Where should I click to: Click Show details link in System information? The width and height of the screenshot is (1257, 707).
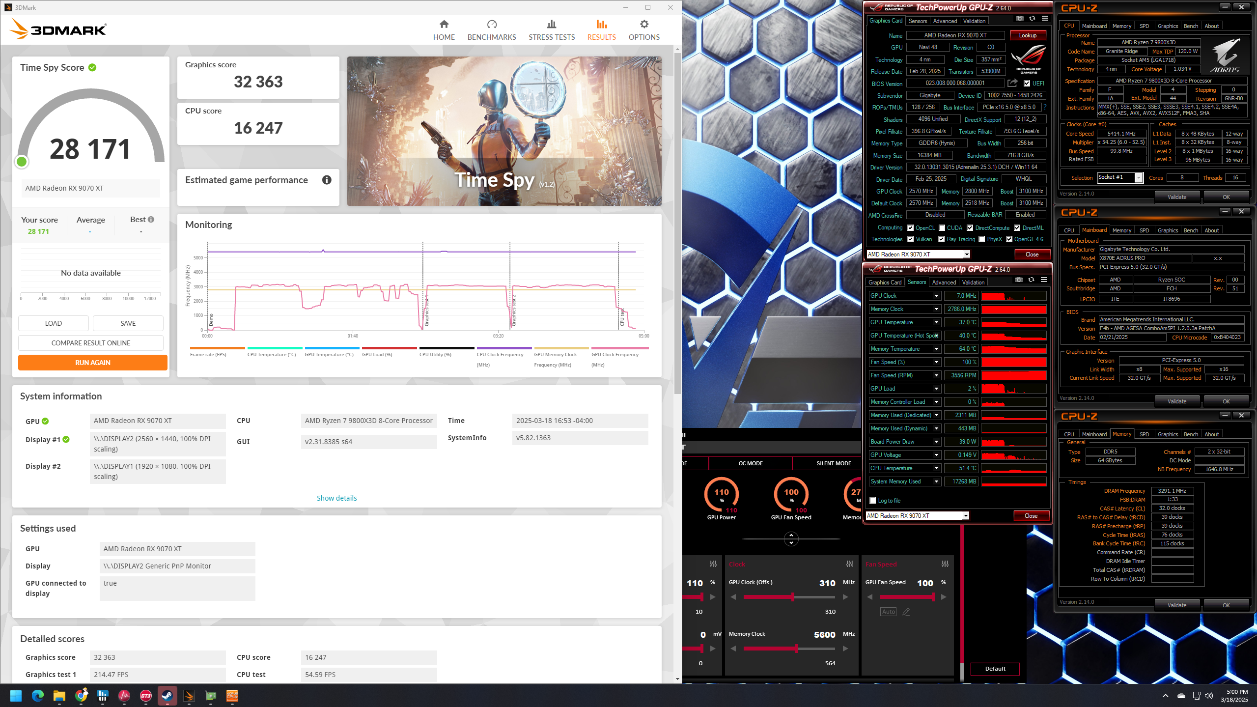click(x=336, y=498)
